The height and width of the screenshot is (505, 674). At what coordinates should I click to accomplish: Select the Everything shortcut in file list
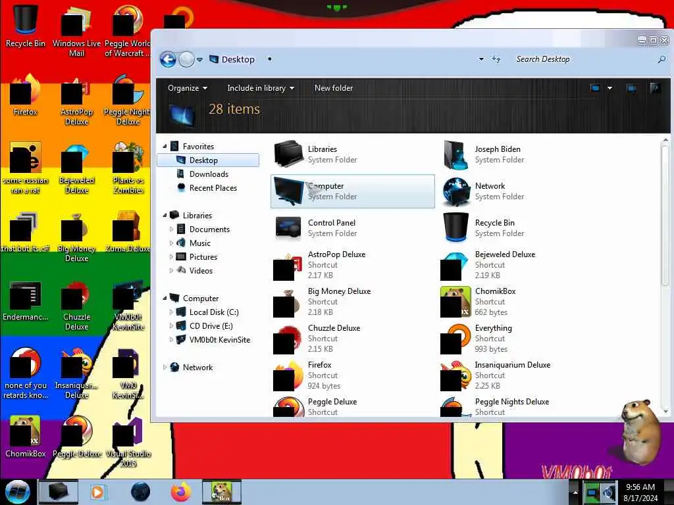click(455, 339)
